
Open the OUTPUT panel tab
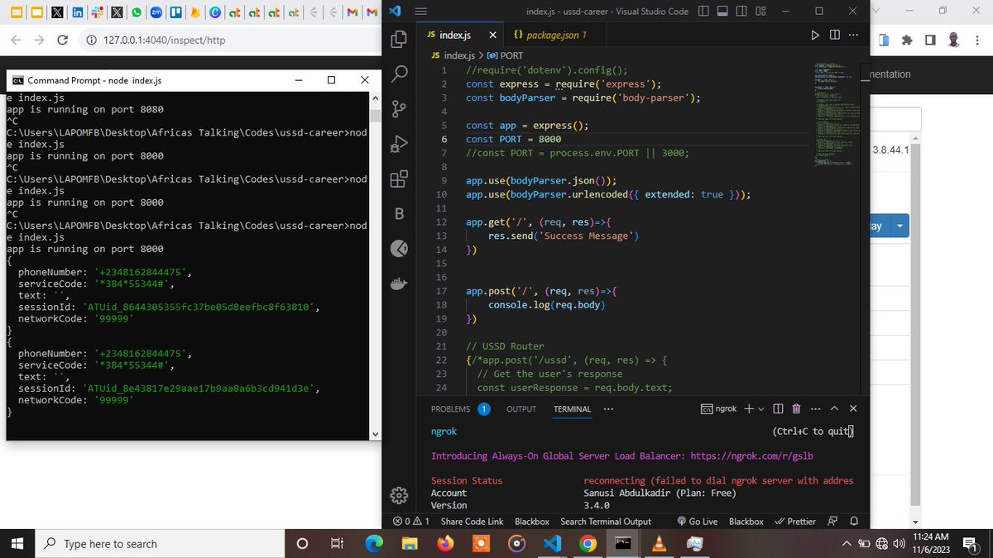(x=521, y=408)
